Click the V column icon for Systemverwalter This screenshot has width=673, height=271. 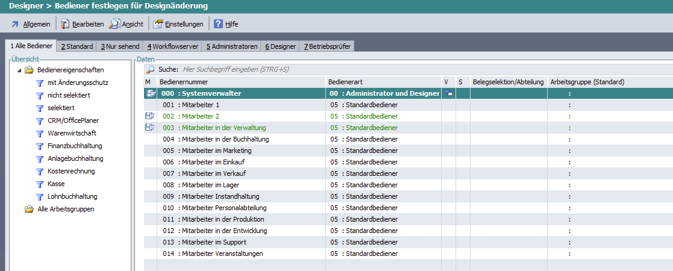point(449,93)
